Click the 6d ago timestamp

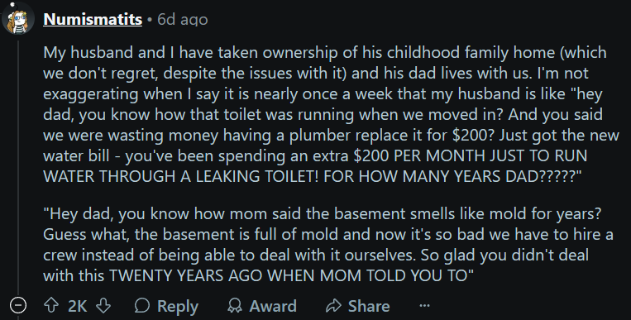[182, 19]
